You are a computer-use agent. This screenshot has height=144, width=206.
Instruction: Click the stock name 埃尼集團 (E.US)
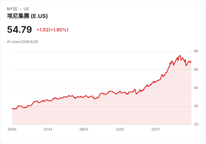[x=27, y=16]
